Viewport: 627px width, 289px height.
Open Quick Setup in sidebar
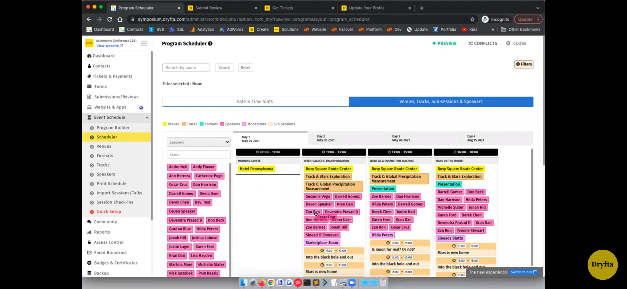109,211
